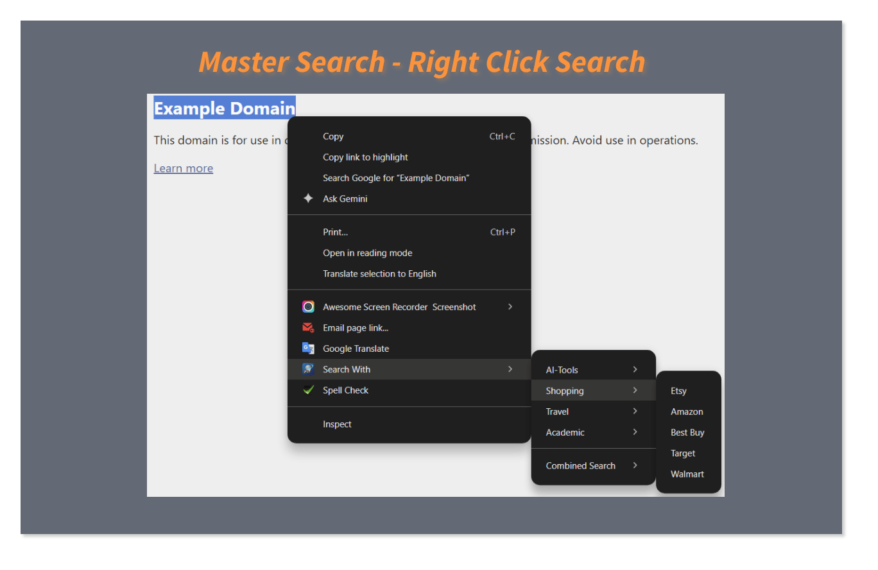Screen dimensions: 878x570
Task: Click the "Avoid use in operations." text
Action: click(x=637, y=140)
